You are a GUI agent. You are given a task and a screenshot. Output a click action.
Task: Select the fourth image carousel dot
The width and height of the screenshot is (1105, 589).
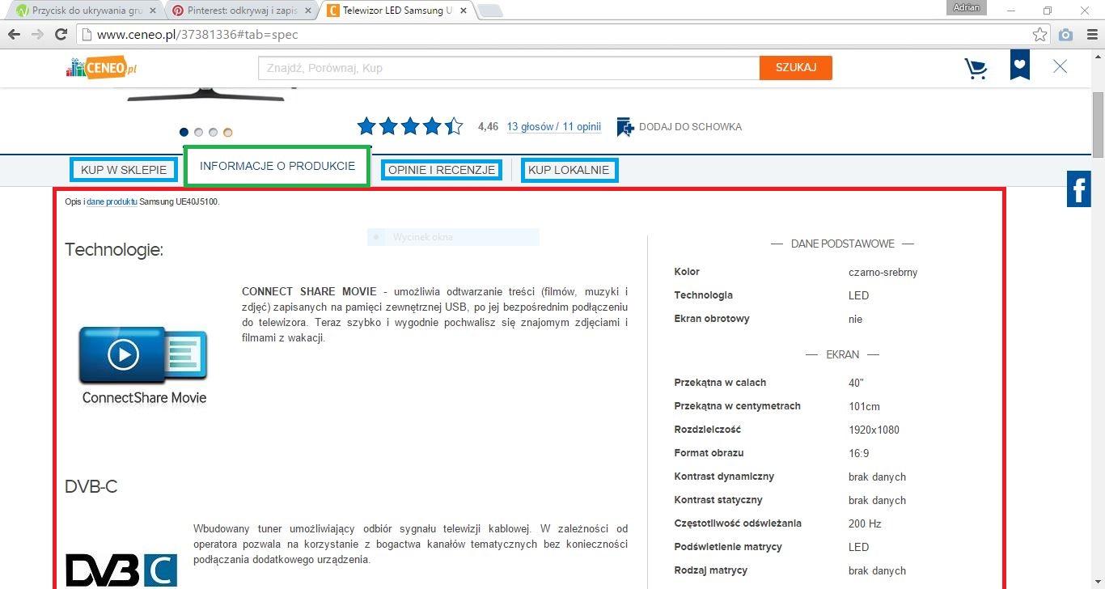click(x=227, y=132)
